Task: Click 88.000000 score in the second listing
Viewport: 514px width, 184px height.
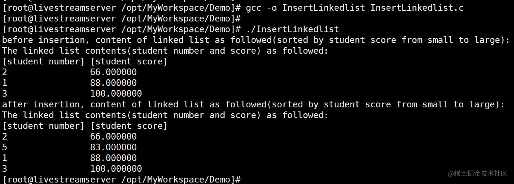Action: click(x=113, y=158)
